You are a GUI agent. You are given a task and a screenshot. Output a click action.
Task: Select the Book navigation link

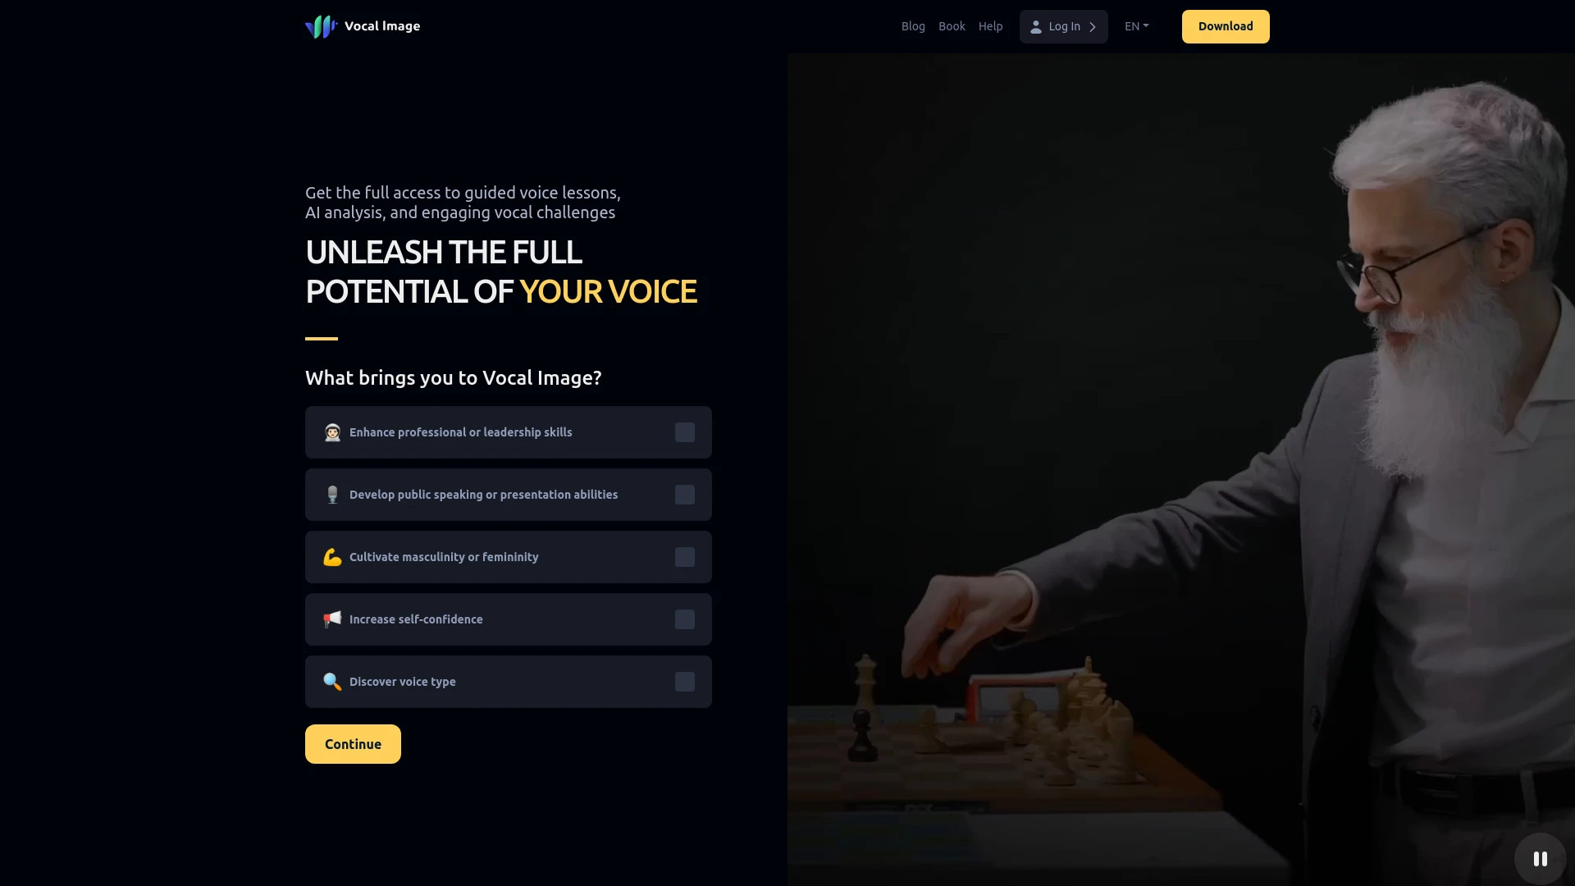952,26
